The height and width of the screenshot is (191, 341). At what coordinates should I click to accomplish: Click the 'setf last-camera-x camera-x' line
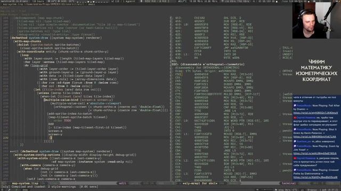click(51, 179)
